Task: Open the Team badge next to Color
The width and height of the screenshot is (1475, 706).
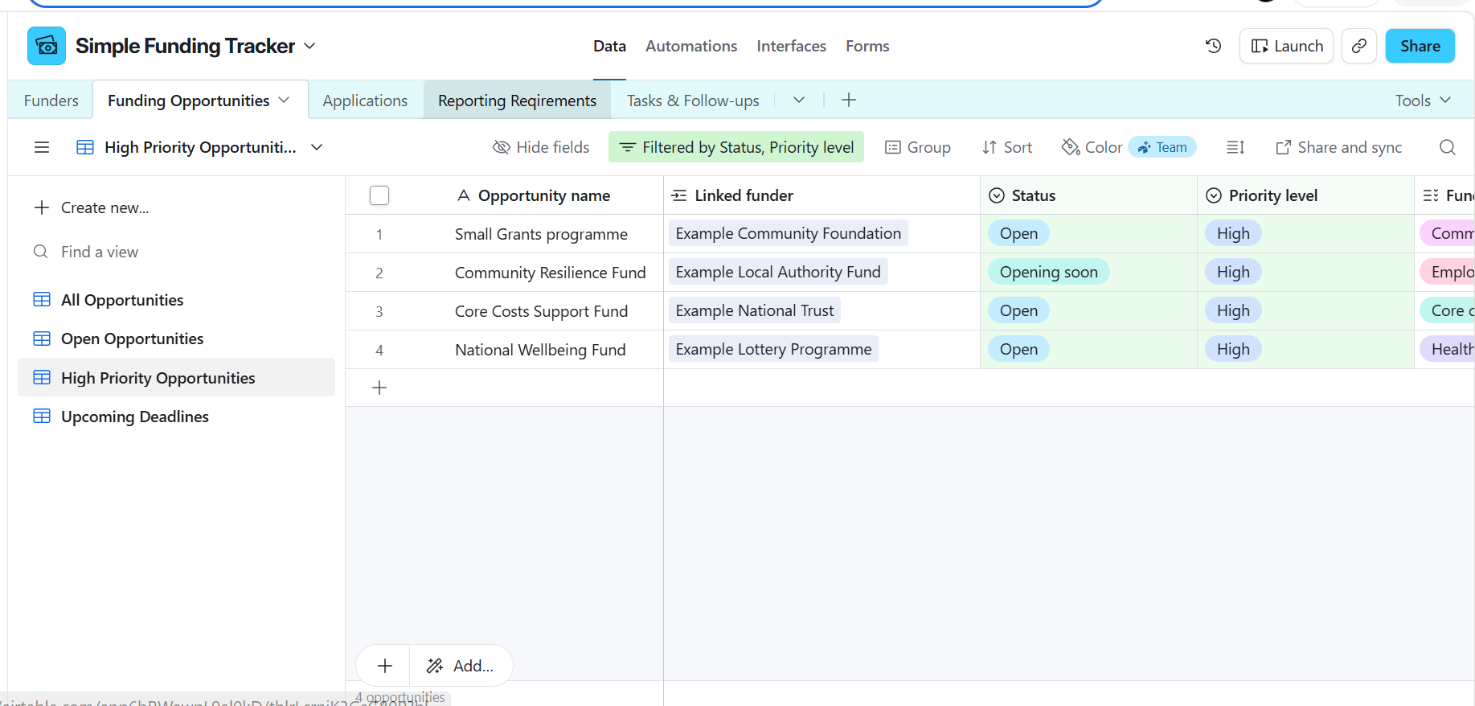Action: point(1162,147)
